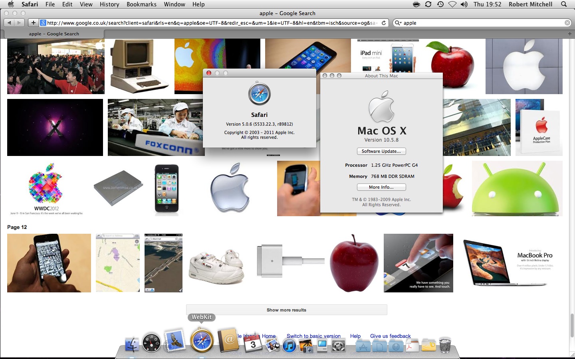575x359 pixels.
Task: Open the iPad mini image
Action: click(x=388, y=56)
